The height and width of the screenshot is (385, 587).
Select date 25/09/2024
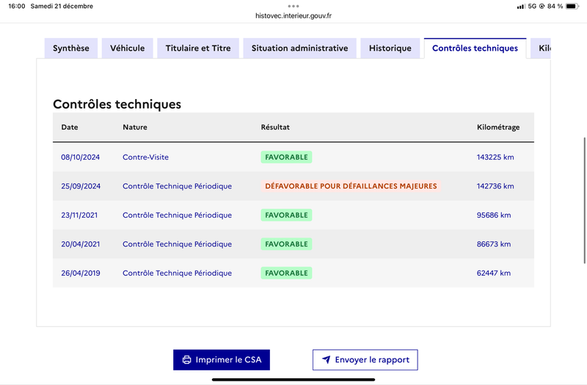[81, 186]
